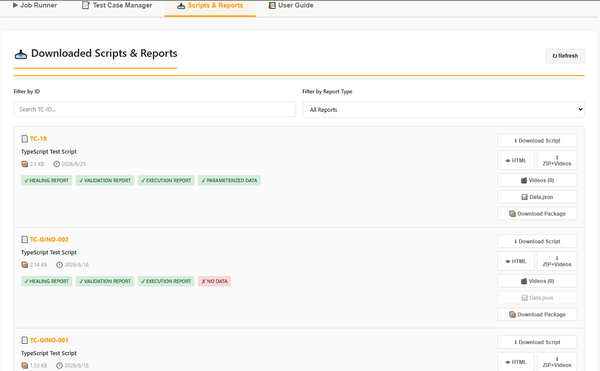Click TC-GINO-002 Healing Report badge
Screen dimensions: 600x371
(47, 281)
